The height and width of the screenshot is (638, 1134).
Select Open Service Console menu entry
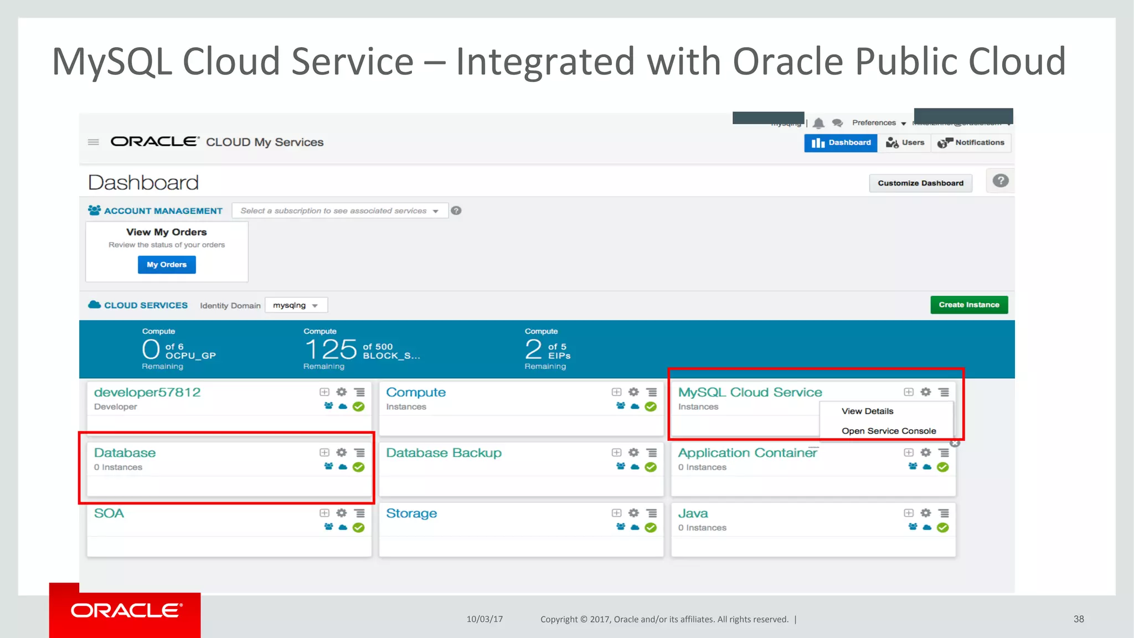pyautogui.click(x=889, y=431)
